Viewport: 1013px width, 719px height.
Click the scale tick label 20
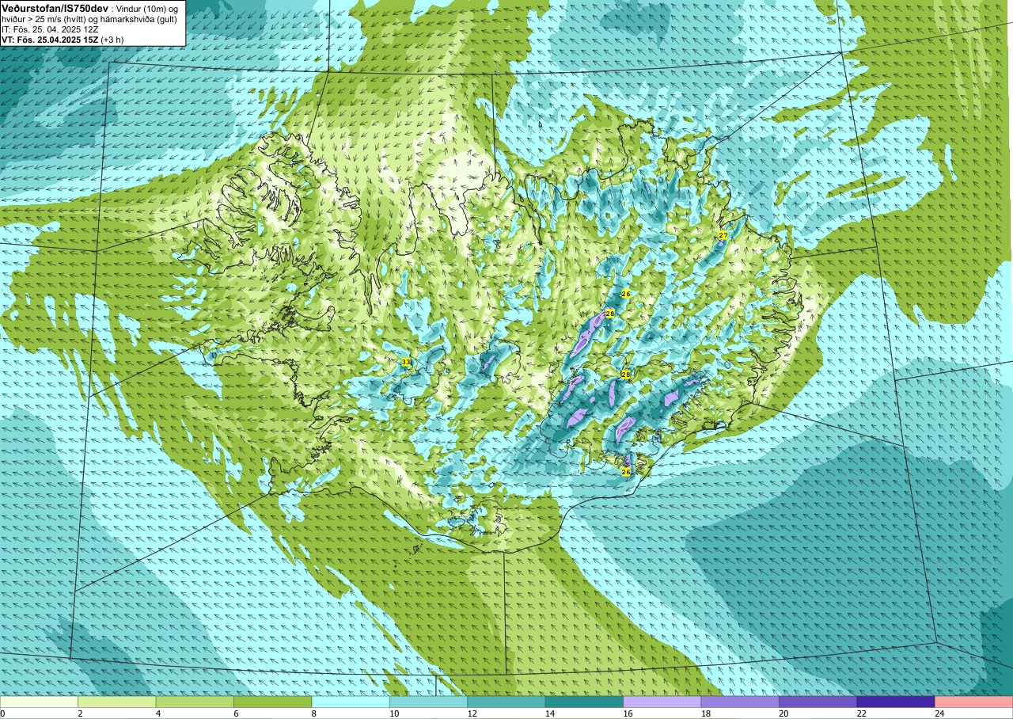click(x=782, y=713)
